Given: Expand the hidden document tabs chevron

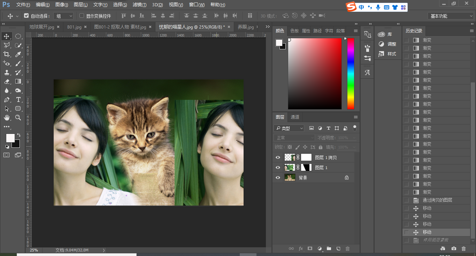Looking at the screenshot, I should coord(268,27).
